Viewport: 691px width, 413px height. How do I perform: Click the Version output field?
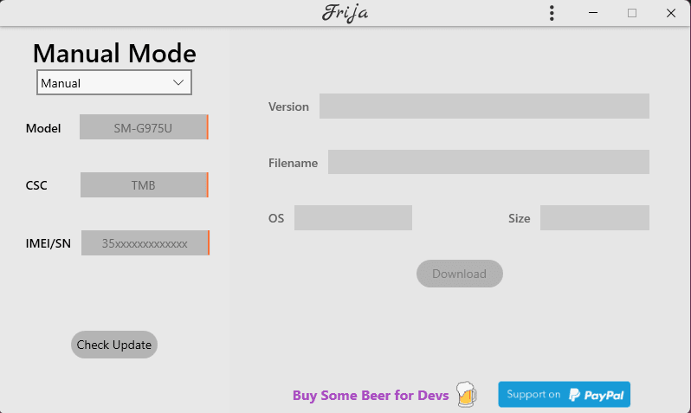click(x=484, y=106)
